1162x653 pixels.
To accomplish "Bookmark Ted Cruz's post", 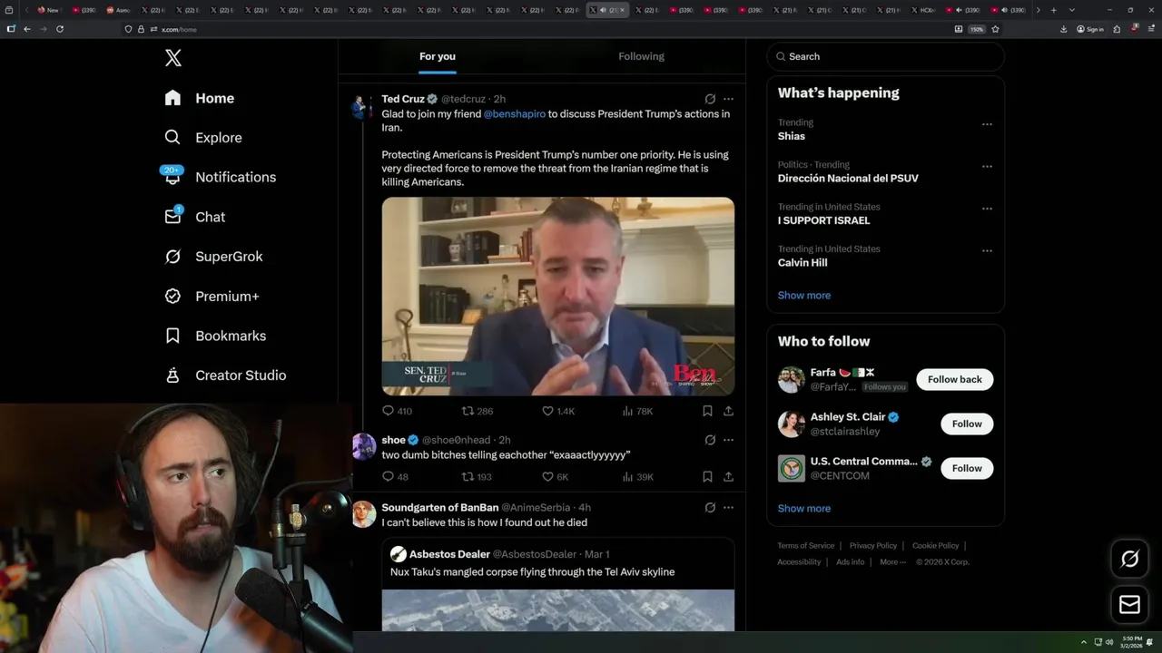I will point(707,411).
